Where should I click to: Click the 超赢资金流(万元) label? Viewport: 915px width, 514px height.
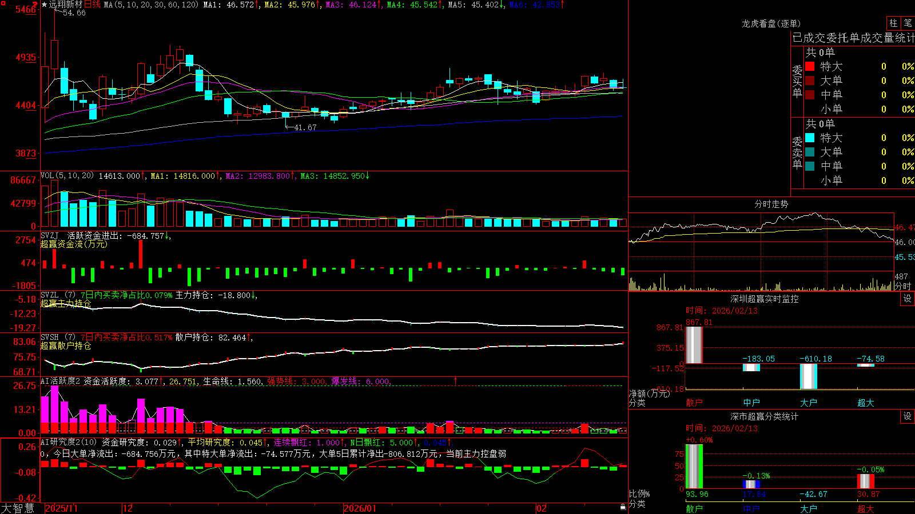(74, 244)
